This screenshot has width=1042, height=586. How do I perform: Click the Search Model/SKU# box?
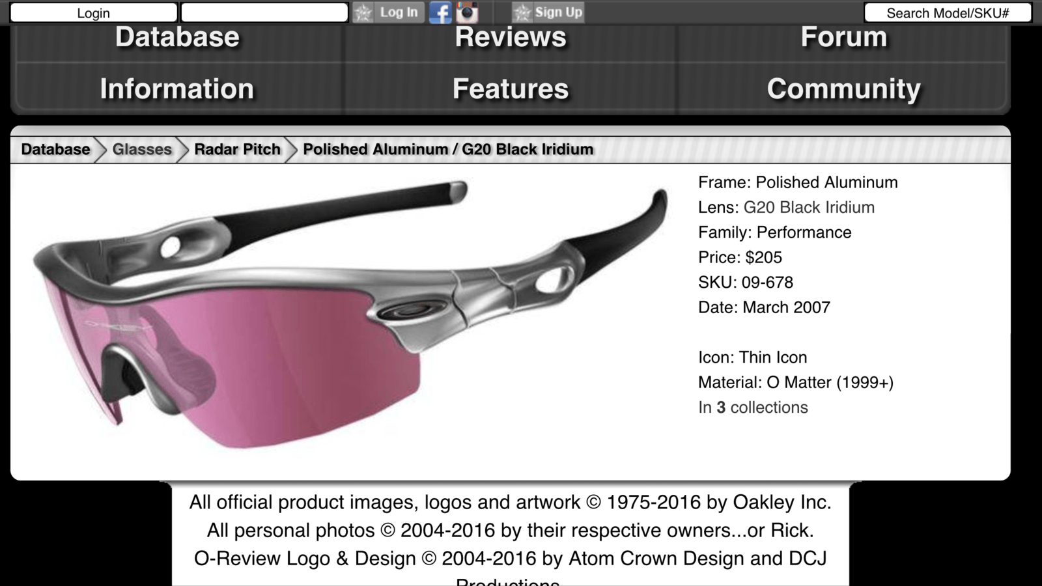coord(948,13)
